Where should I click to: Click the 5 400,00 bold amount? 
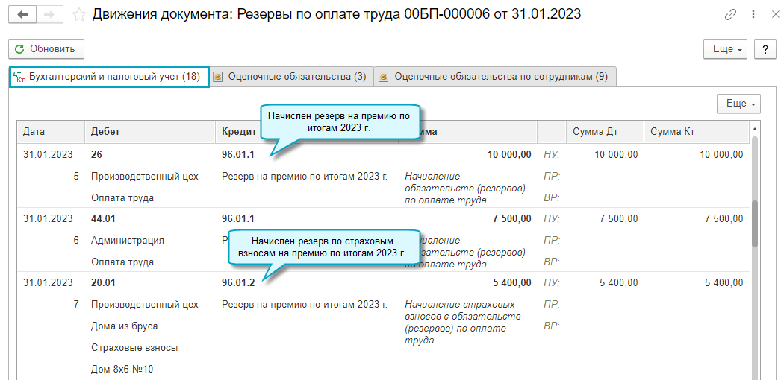pyautogui.click(x=512, y=283)
